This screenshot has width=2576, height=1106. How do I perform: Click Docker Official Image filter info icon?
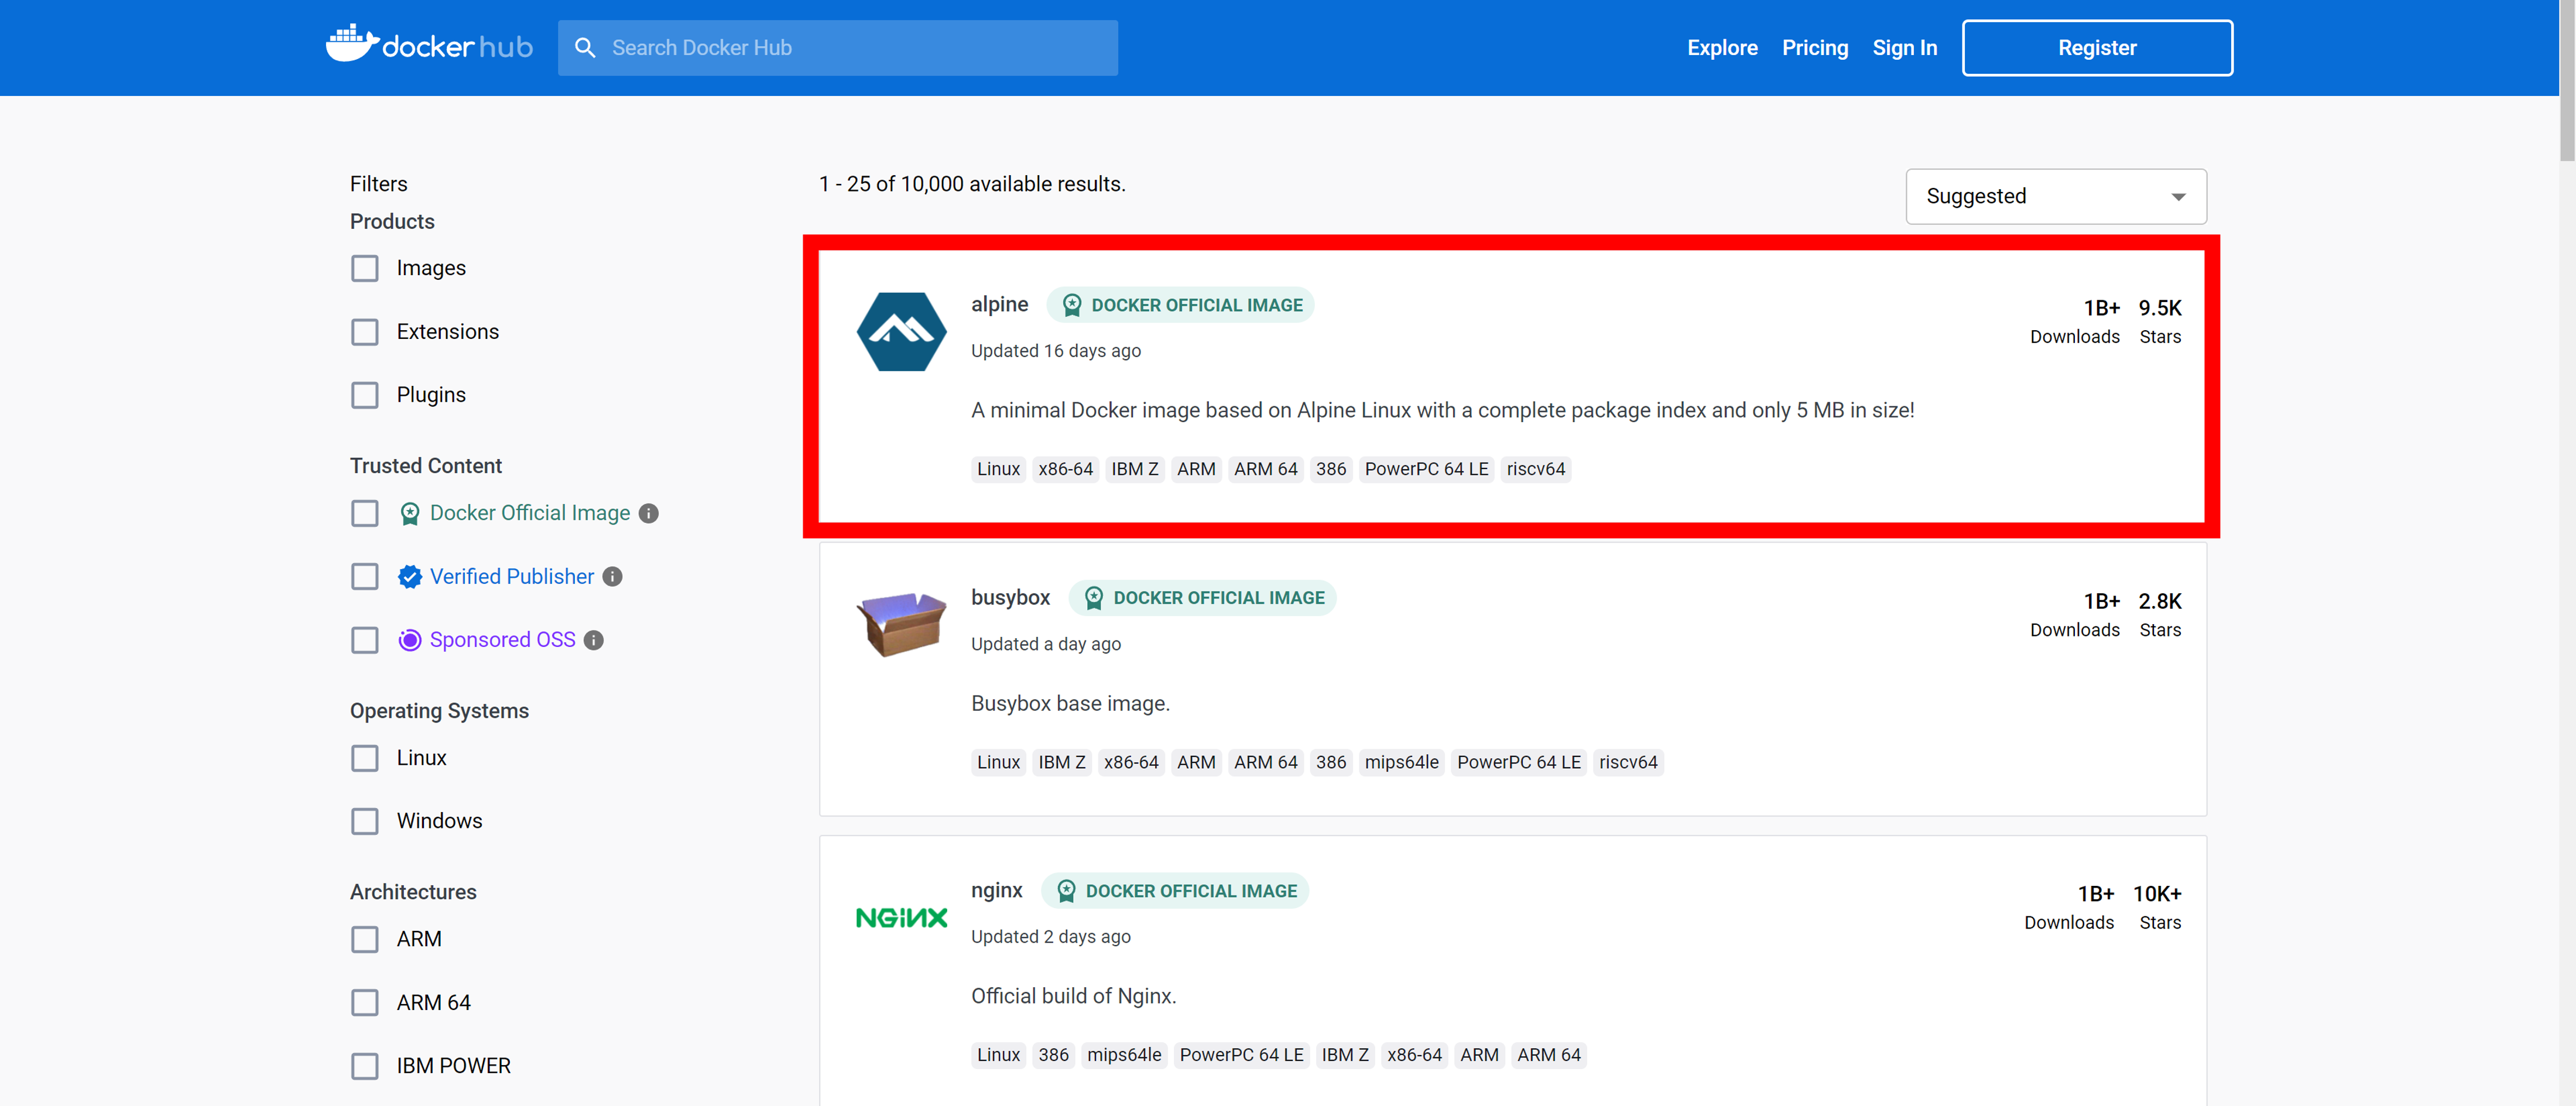coord(649,513)
